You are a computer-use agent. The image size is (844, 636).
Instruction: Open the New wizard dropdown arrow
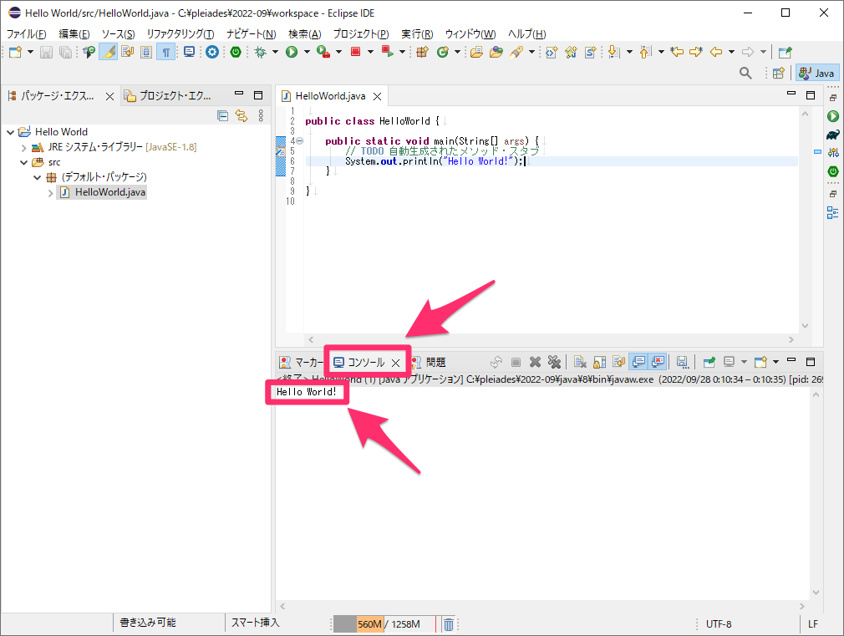click(30, 53)
